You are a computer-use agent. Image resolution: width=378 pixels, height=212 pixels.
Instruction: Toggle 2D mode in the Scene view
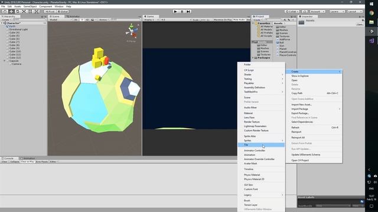pos(76,19)
